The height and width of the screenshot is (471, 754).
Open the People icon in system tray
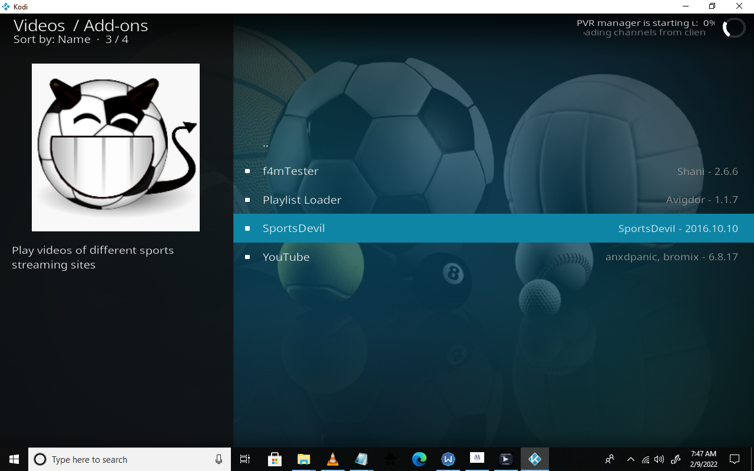coord(610,459)
